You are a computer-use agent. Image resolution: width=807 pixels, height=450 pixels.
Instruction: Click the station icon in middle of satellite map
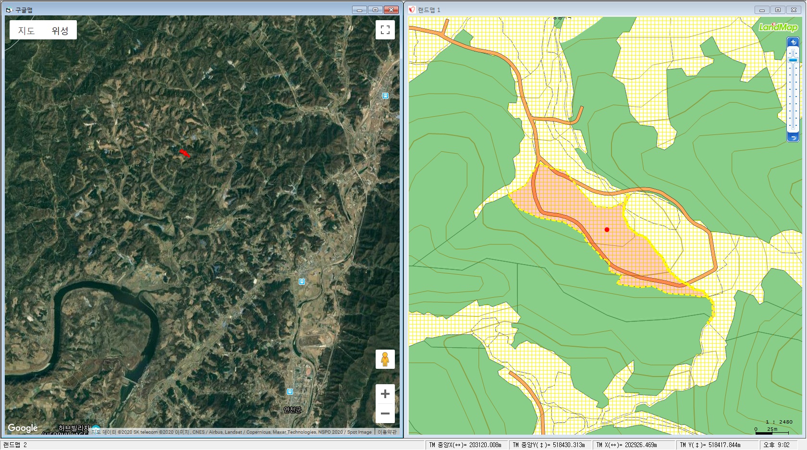pos(302,282)
